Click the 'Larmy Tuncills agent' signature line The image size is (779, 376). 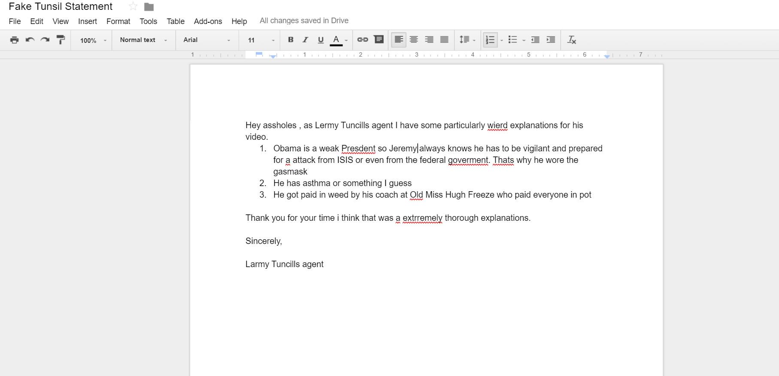tap(285, 265)
